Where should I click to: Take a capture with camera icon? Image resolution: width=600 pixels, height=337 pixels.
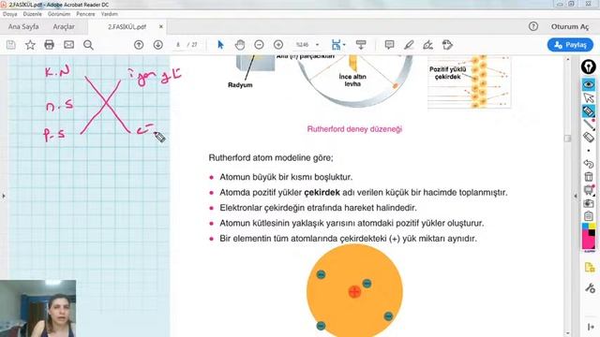(x=589, y=203)
